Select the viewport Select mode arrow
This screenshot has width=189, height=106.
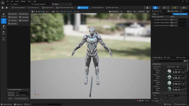36,12
